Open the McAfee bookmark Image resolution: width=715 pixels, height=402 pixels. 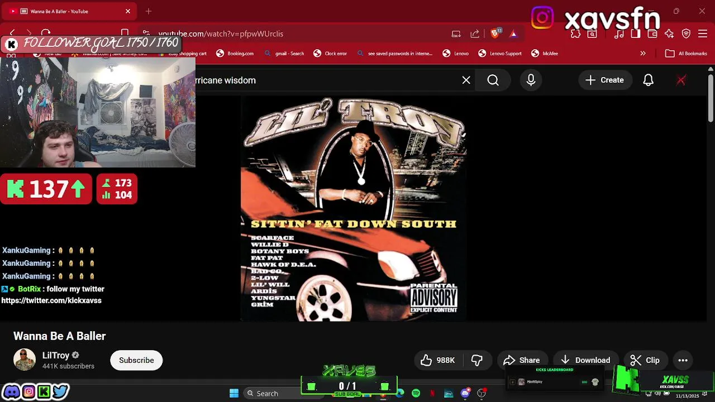tap(545, 54)
